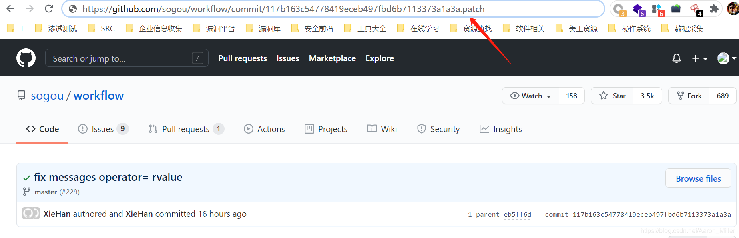Open Marketplace in GitHub header
This screenshot has width=739, height=238.
(x=332, y=58)
